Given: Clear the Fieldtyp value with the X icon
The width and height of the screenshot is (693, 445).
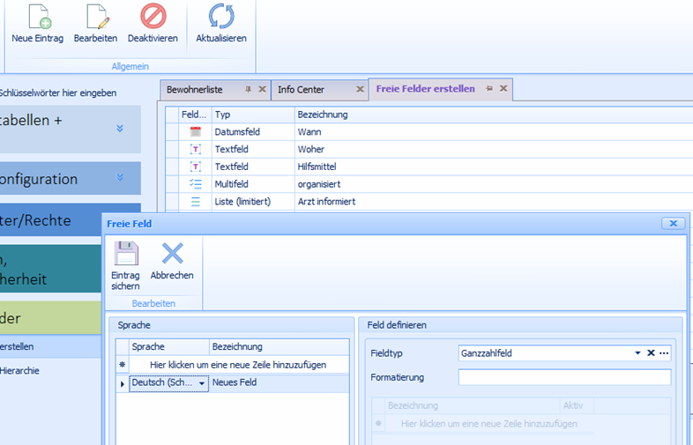Looking at the screenshot, I should click(651, 352).
